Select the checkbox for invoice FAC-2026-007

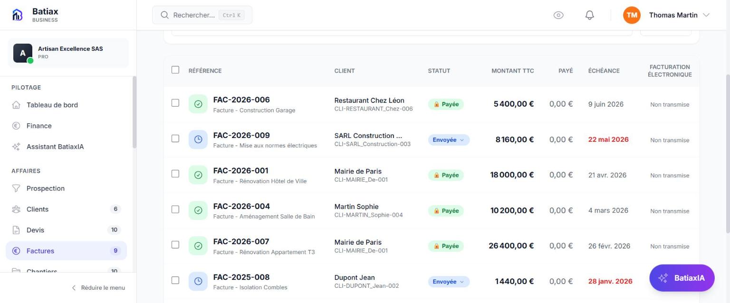tap(175, 245)
